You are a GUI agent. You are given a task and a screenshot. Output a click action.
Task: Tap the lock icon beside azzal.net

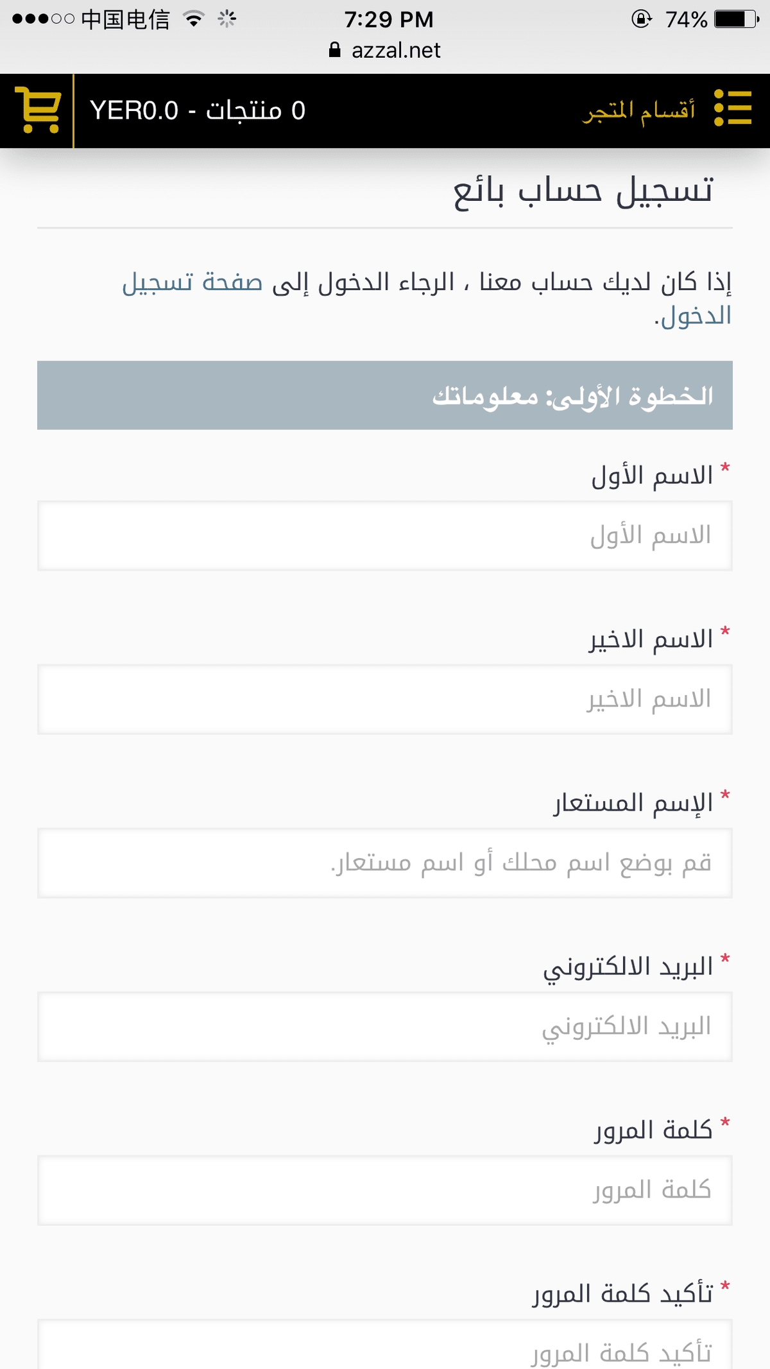[335, 50]
